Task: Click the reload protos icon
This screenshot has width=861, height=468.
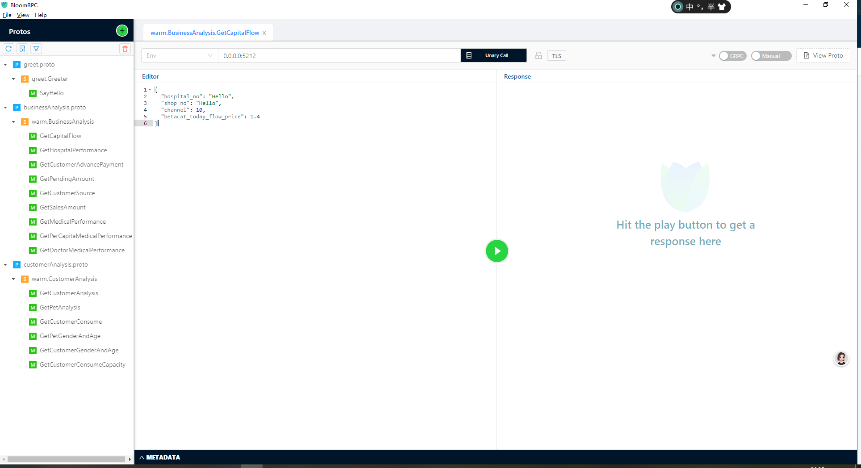Action: tap(8, 49)
